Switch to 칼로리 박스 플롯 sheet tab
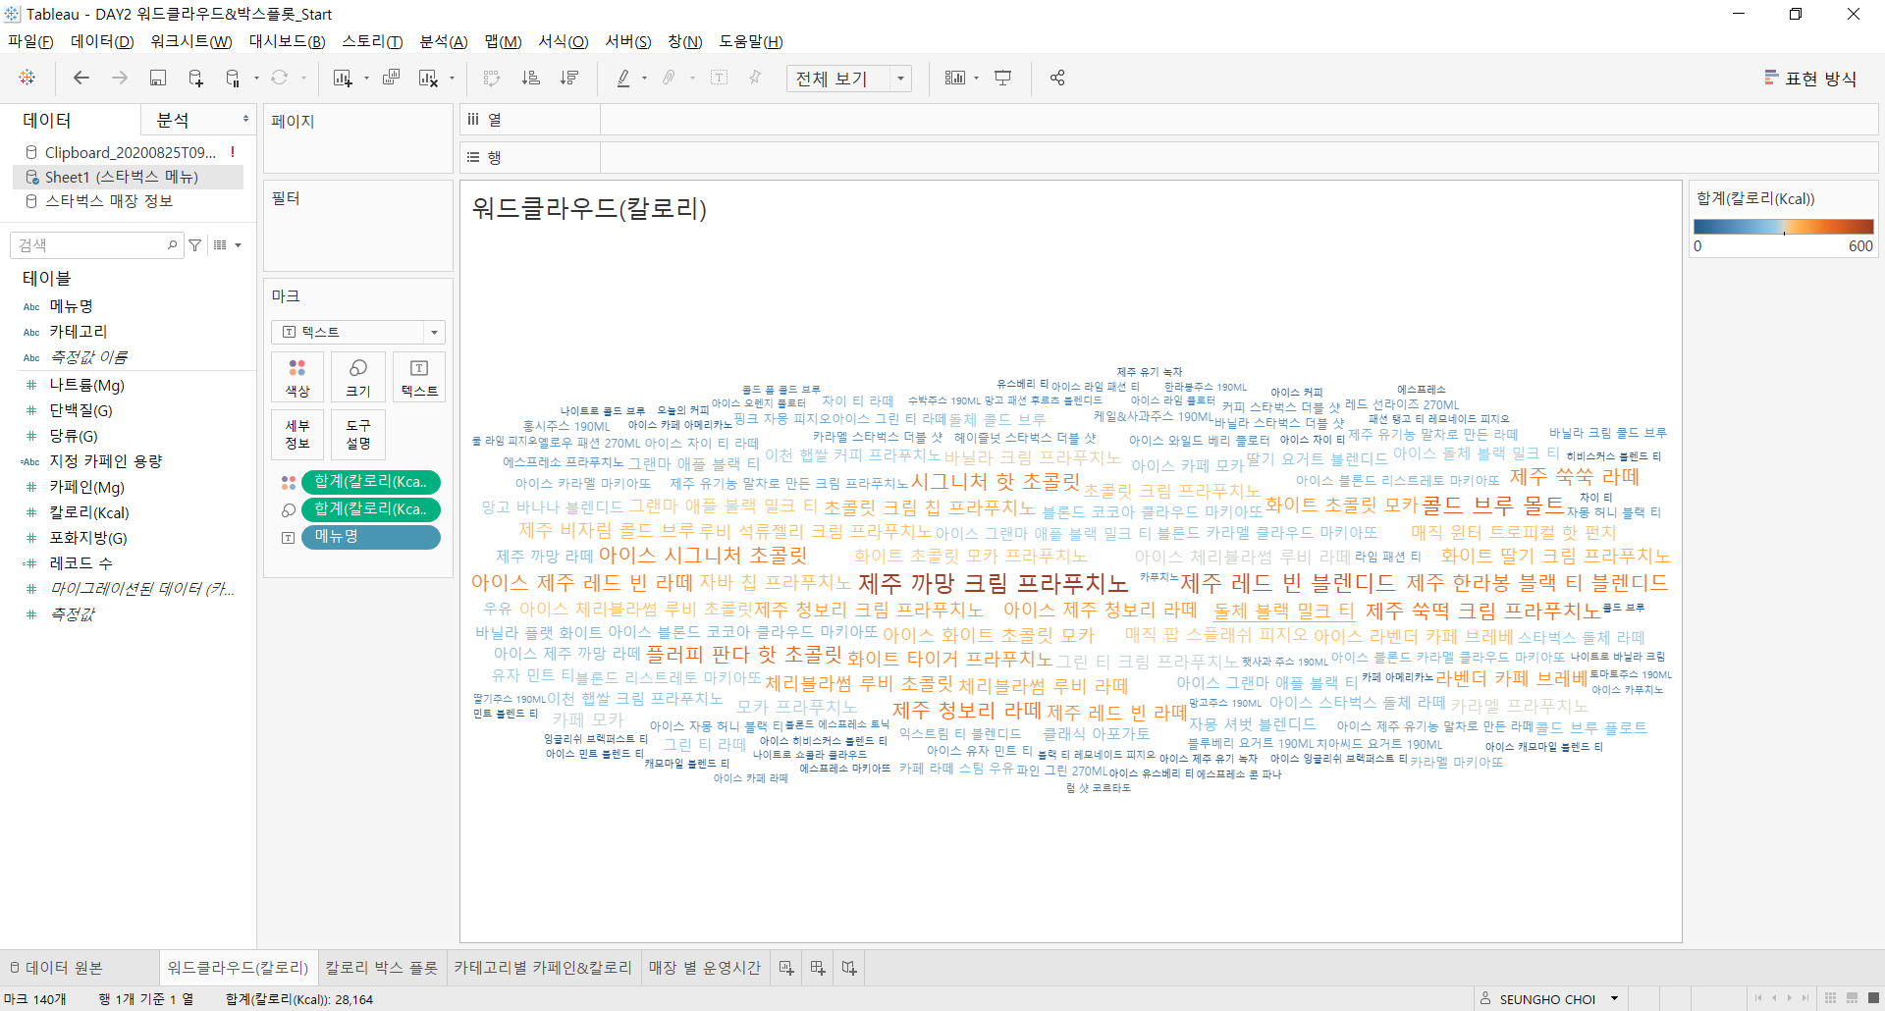Image resolution: width=1885 pixels, height=1011 pixels. pos(382,968)
